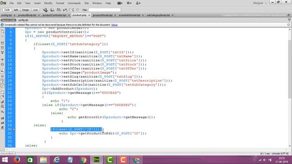The image size is (292, 164).
Task: Expand all collapsed code via coding toolbar
Action: pyautogui.click(x=2, y=52)
